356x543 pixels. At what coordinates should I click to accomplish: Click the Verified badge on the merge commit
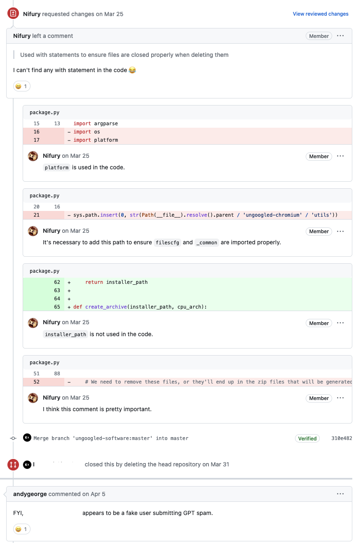[307, 438]
